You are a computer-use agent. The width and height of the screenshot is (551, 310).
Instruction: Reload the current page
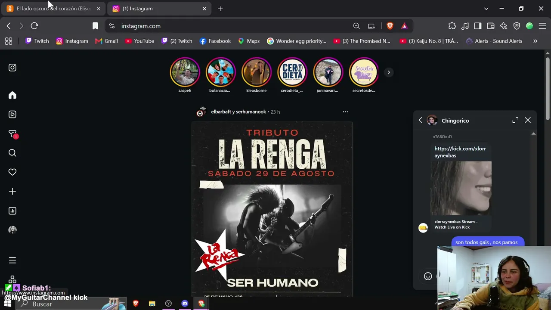click(34, 26)
